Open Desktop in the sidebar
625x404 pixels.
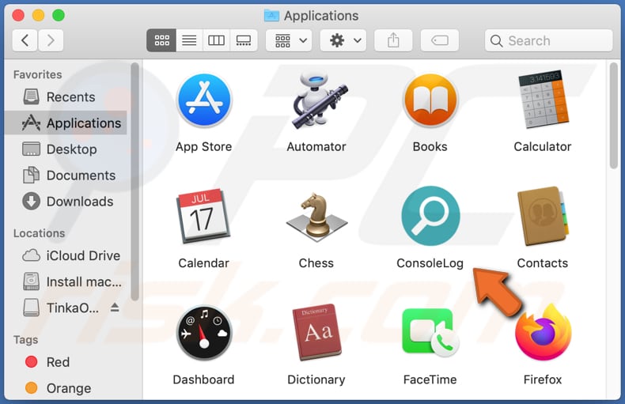(66, 149)
